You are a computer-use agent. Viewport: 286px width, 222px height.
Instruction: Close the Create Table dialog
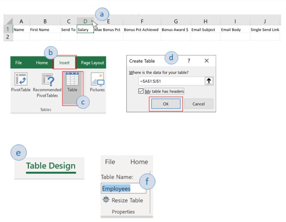(x=207, y=61)
